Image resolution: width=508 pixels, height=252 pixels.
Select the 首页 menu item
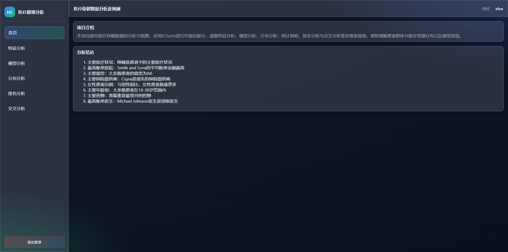[x=34, y=33]
